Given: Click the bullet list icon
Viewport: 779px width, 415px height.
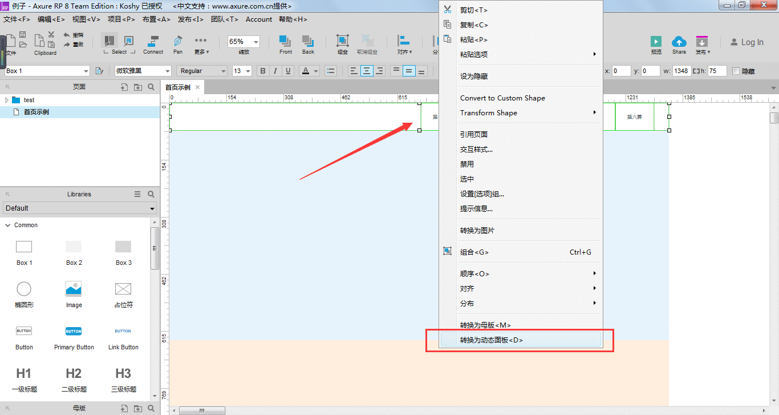Looking at the screenshot, I should click(330, 71).
